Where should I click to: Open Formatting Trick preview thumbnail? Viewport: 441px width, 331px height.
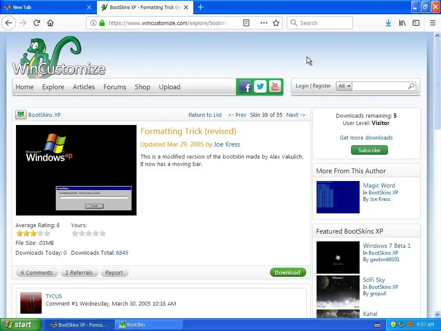[x=76, y=170]
